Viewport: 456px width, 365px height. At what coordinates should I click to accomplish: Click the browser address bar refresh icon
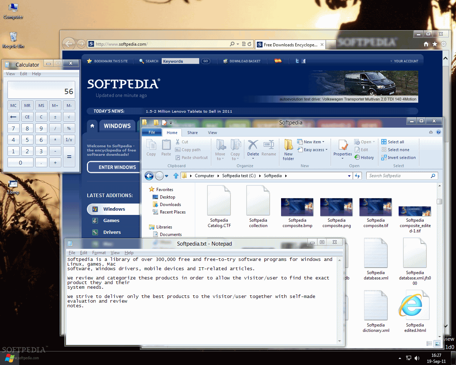coord(249,44)
